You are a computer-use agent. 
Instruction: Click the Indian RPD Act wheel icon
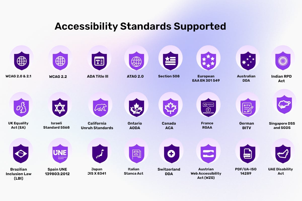tap(283, 61)
